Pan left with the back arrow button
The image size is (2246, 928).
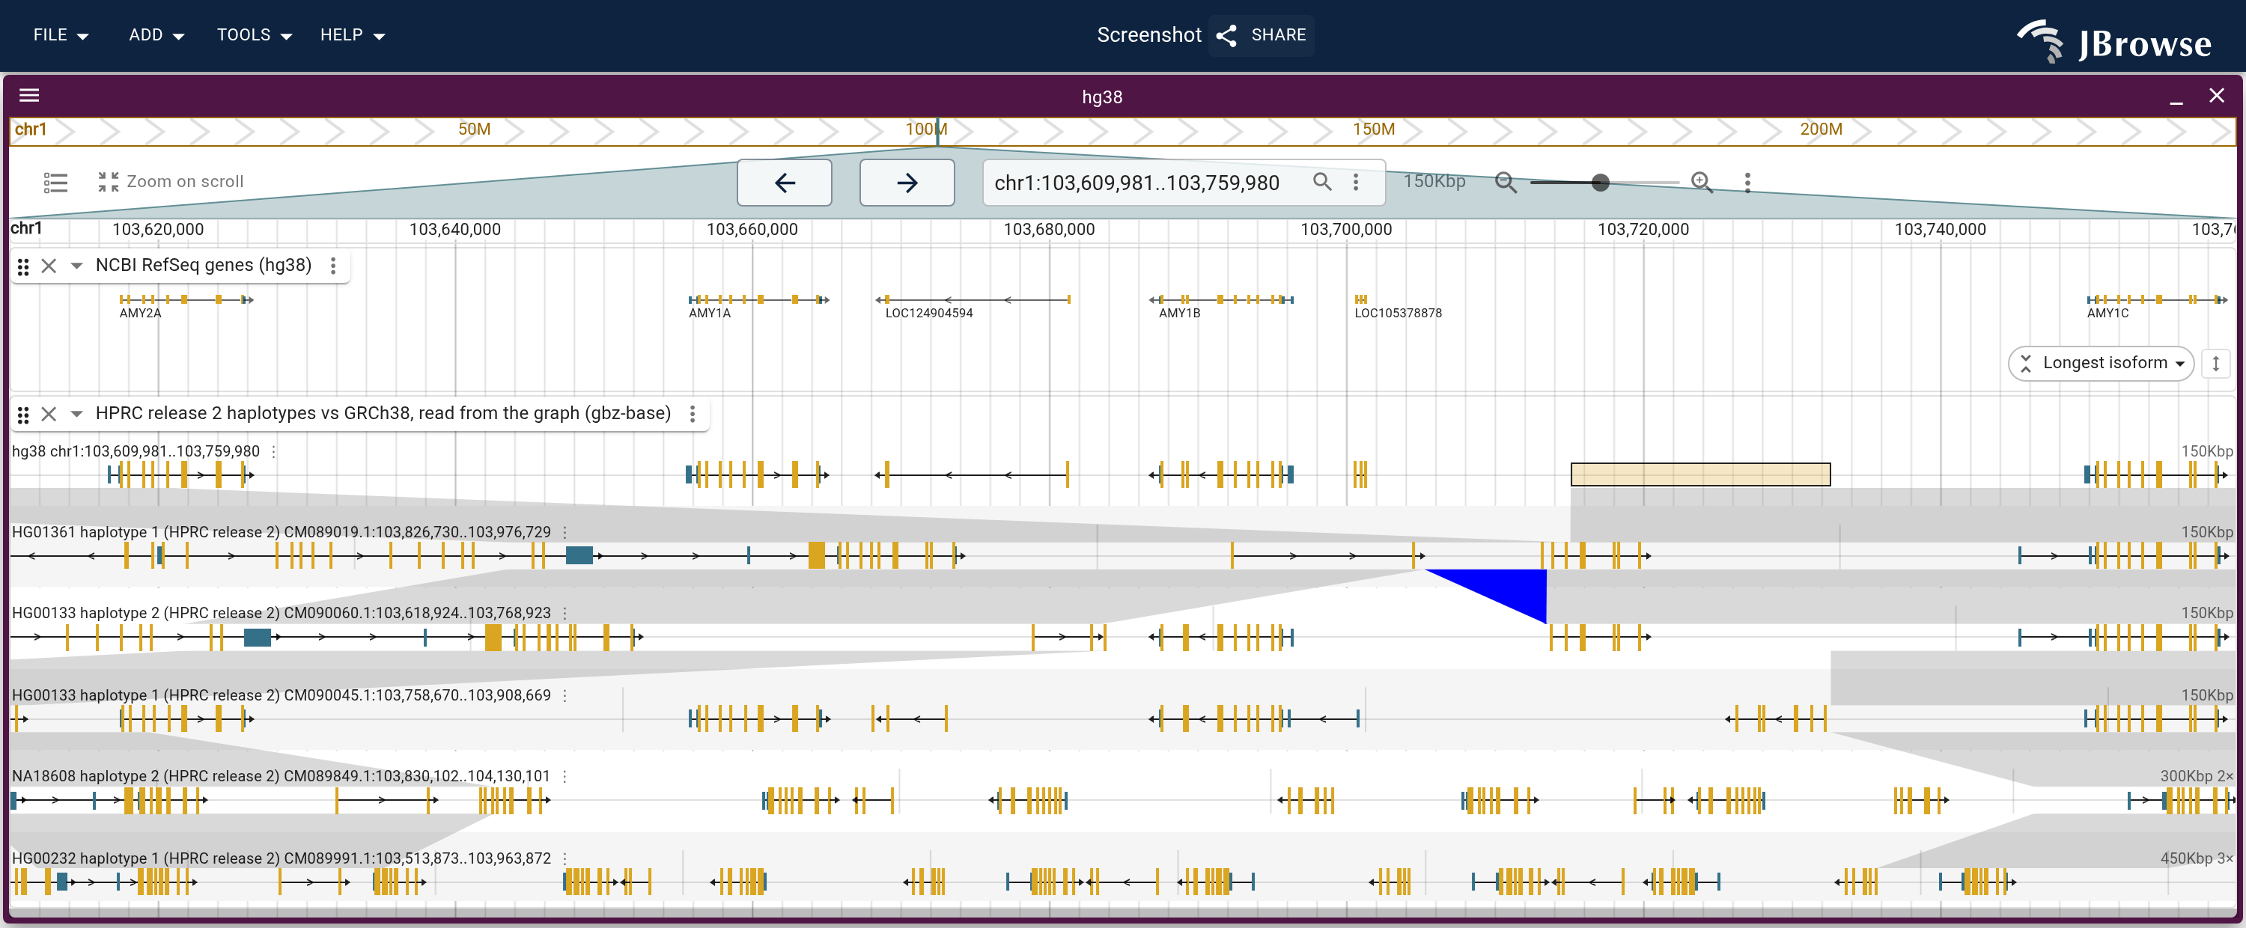(784, 182)
